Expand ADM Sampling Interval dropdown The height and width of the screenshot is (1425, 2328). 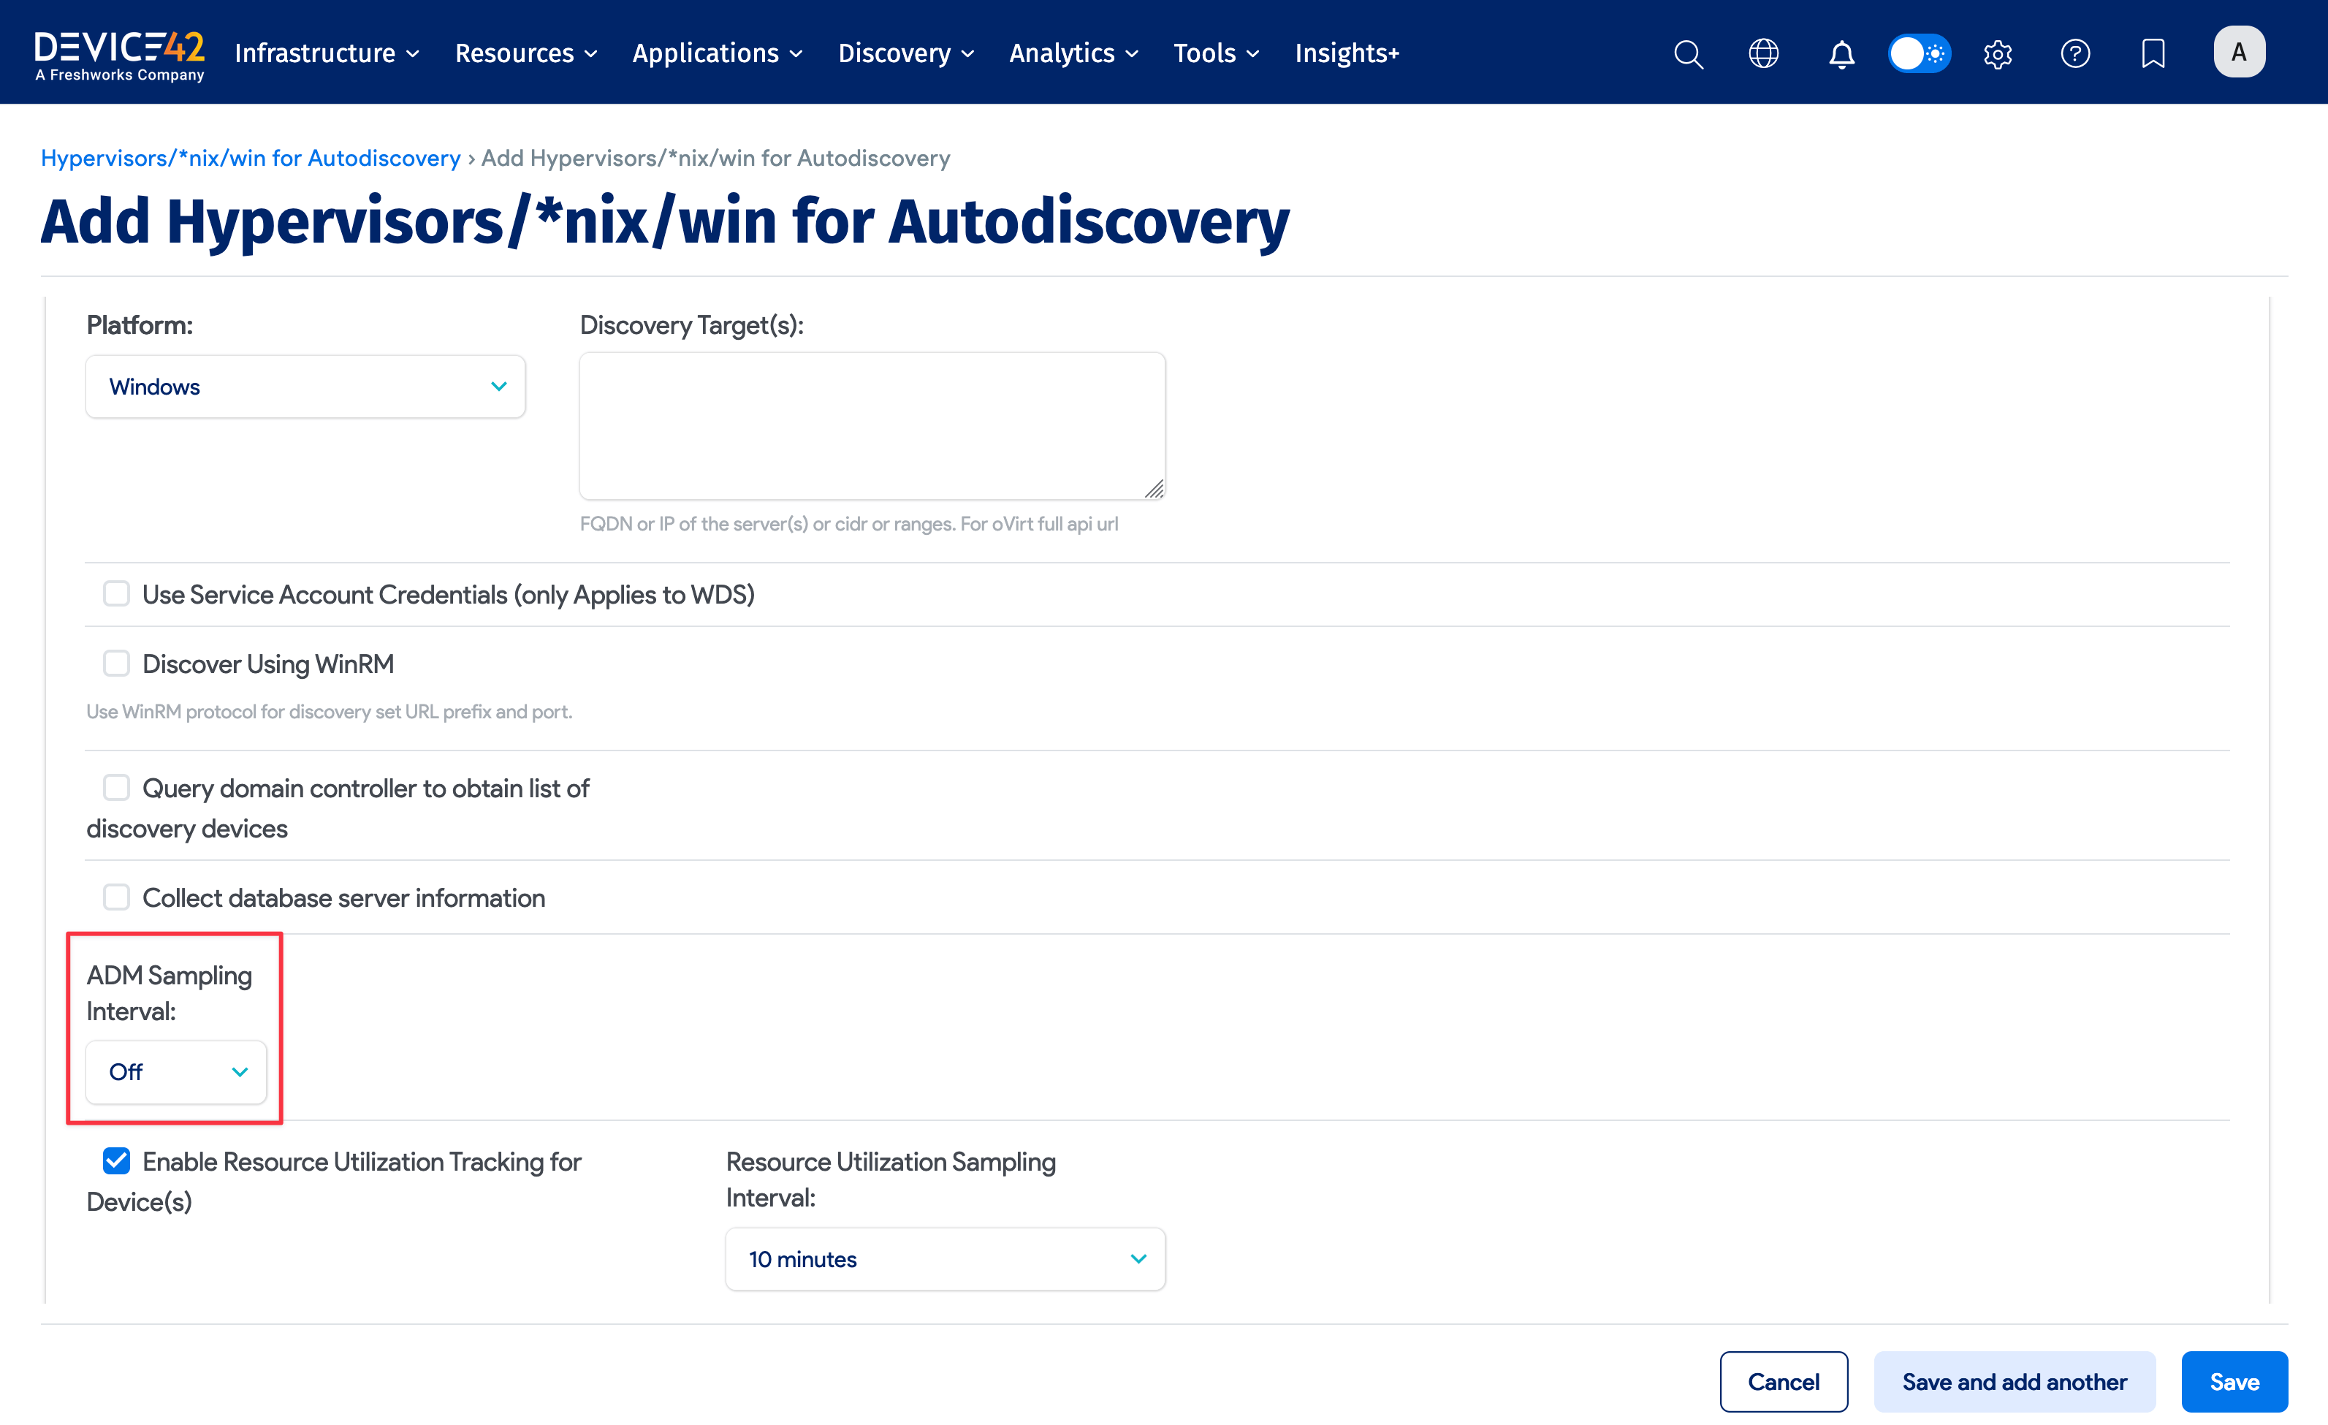click(x=177, y=1071)
